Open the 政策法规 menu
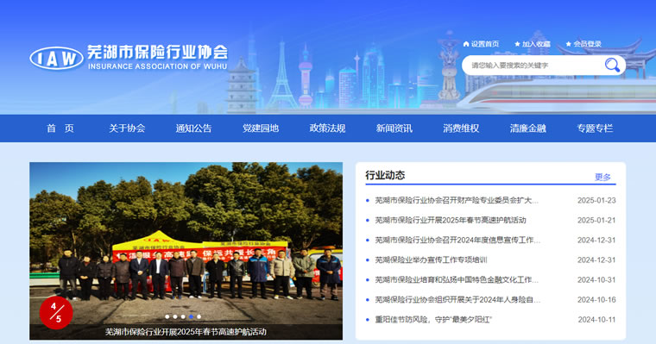 (x=327, y=128)
